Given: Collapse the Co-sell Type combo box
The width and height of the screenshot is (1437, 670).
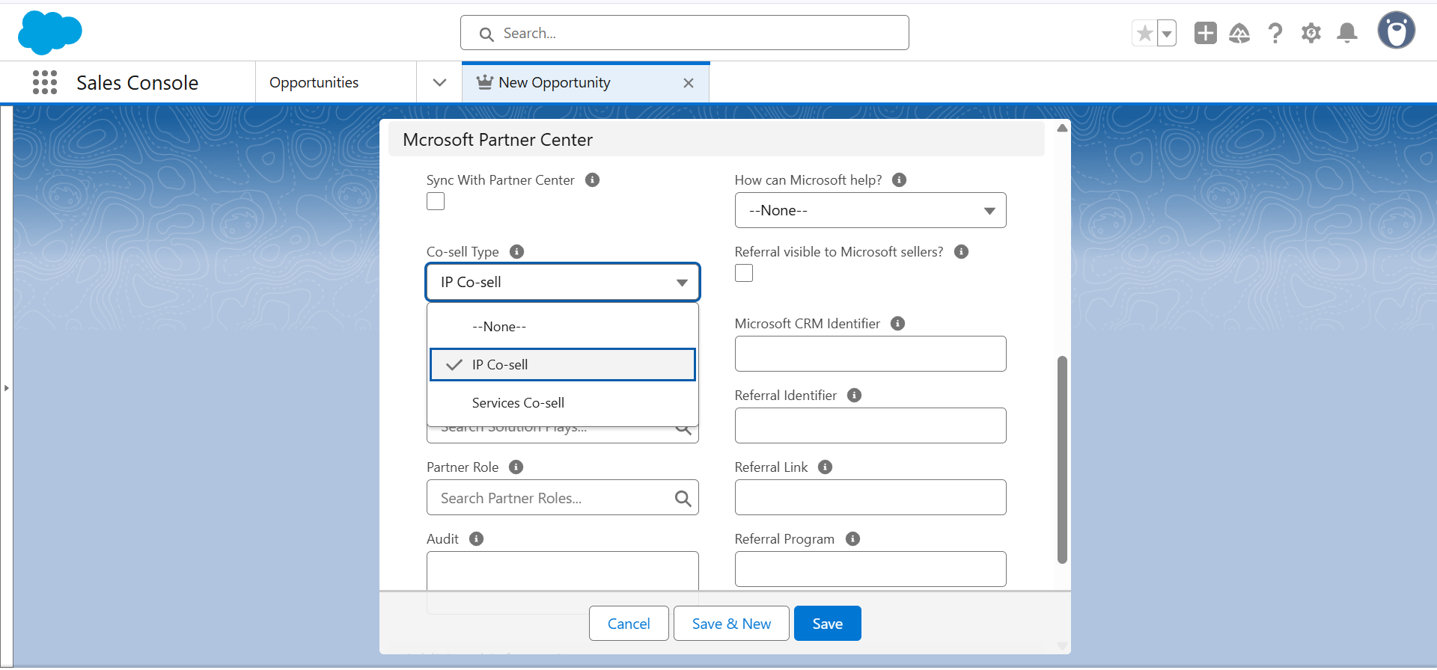Looking at the screenshot, I should coord(563,282).
